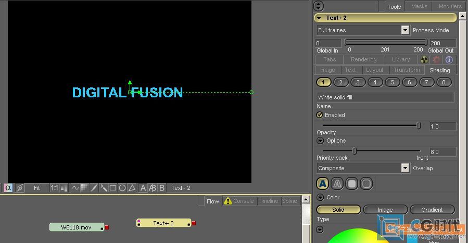The width and height of the screenshot is (468, 243).
Task: Click the Library button
Action: coord(401,60)
